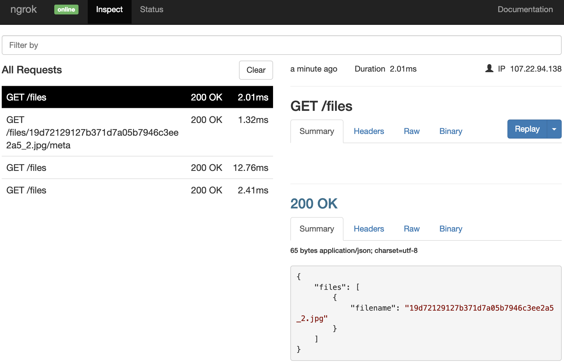Clear all requests
The image size is (564, 362).
[256, 70]
